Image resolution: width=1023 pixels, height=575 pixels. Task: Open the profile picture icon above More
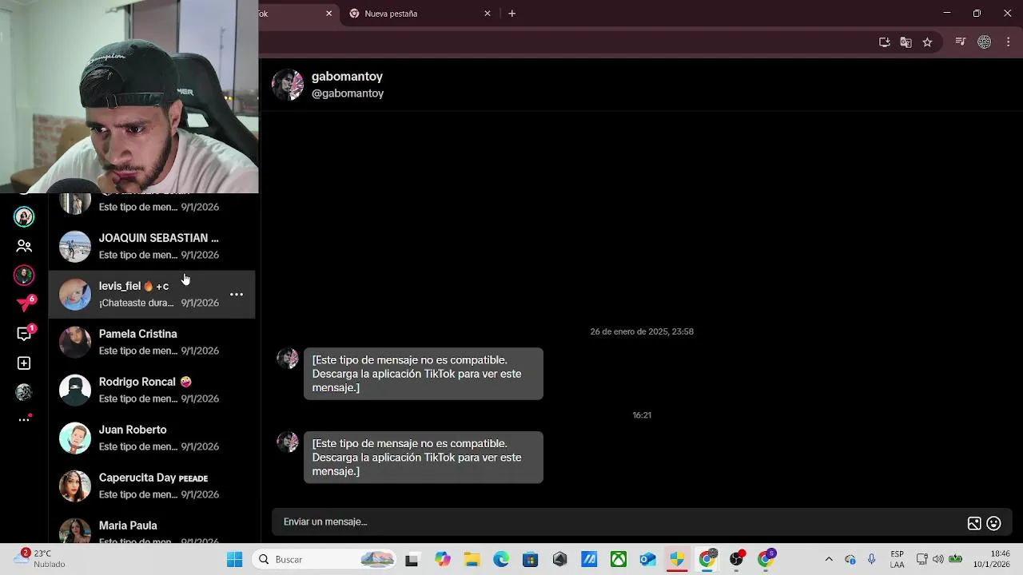[24, 392]
